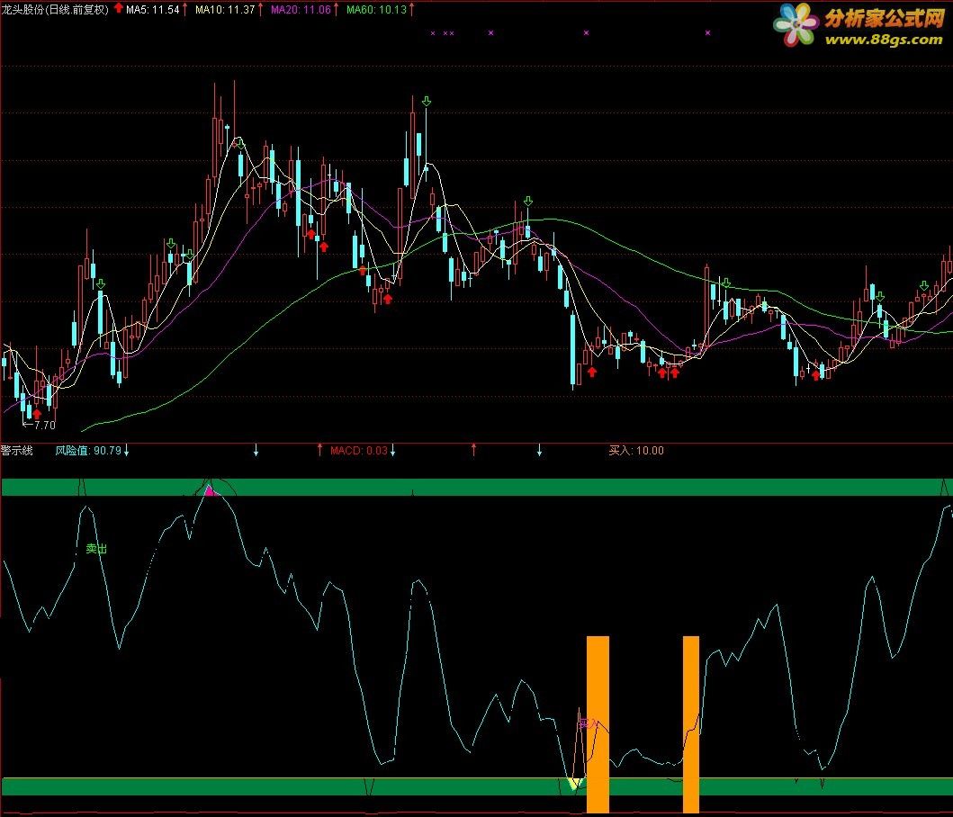Select the MA60: 10.13 indicator label

pyautogui.click(x=376, y=9)
